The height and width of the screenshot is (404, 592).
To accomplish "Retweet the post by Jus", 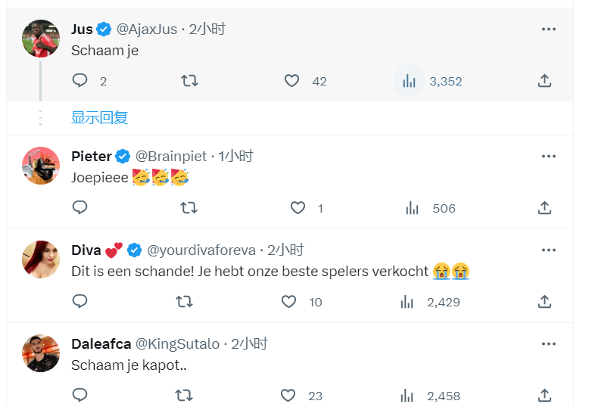I will 189,81.
